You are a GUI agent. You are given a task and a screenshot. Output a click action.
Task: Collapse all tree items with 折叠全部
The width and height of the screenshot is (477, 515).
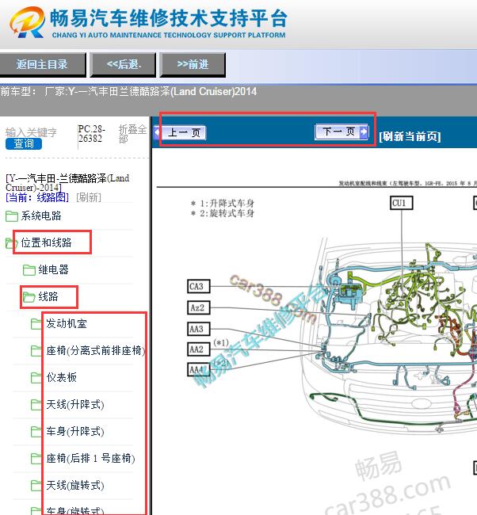point(132,134)
